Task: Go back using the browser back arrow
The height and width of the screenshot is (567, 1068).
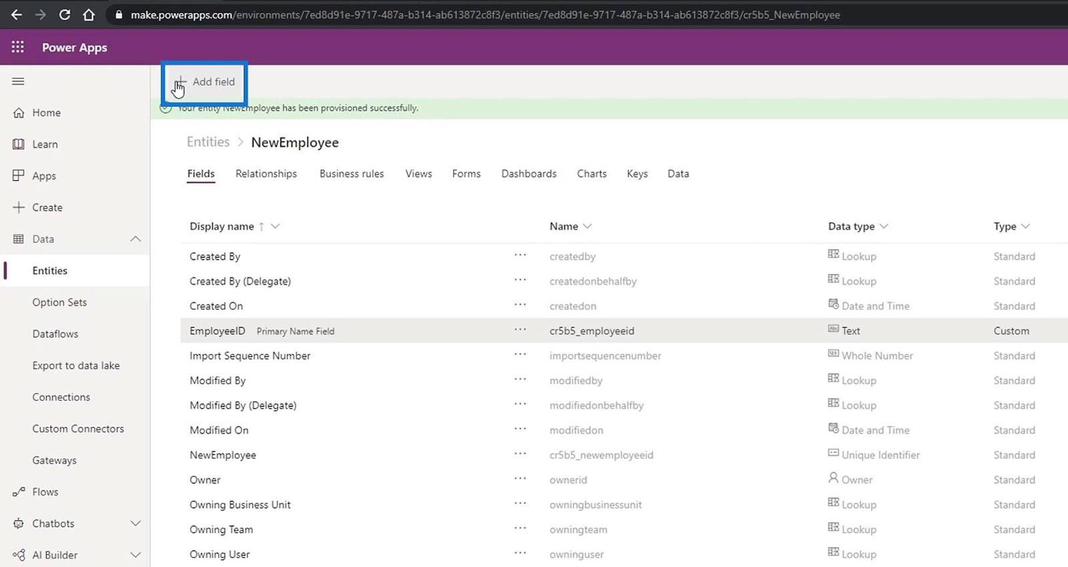Action: [16, 14]
